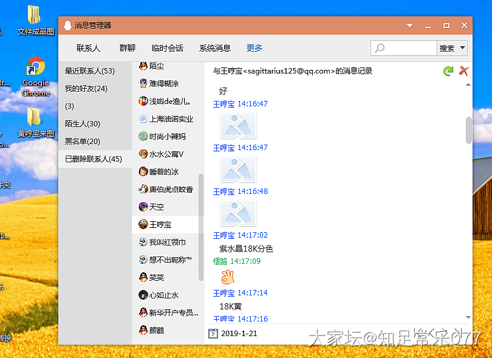This screenshot has height=358, width=492.
Task: Click sender name 悟路 in chat record
Action: (219, 261)
